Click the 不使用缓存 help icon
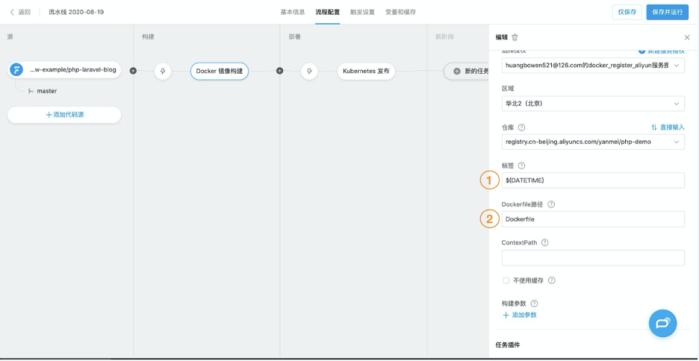This screenshot has height=361, width=699. click(x=551, y=280)
